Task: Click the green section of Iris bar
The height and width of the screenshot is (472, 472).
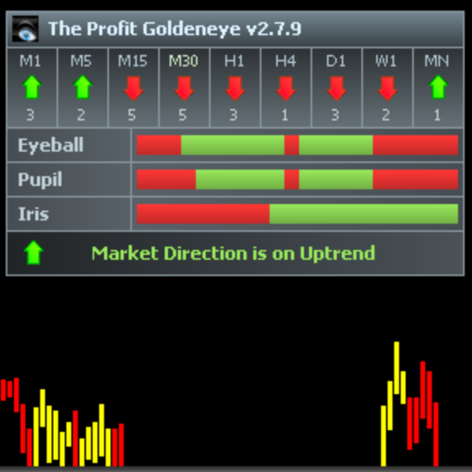Action: pyautogui.click(x=364, y=214)
